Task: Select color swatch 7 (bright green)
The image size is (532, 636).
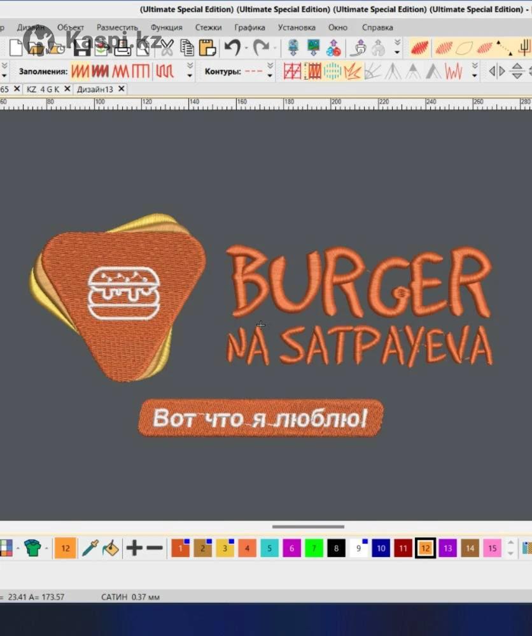Action: pos(314,548)
